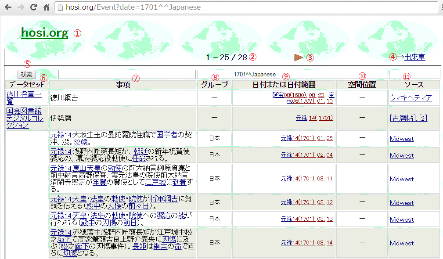This screenshot has height=259, width=443.
Task: Click the 空間位置 filter input box
Action: tap(362, 75)
